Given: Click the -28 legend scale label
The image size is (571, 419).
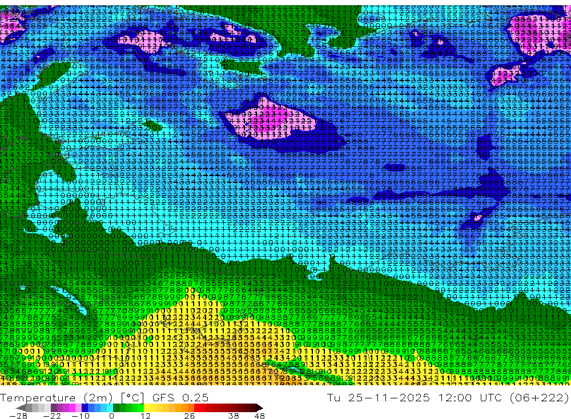Looking at the screenshot, I should [18, 416].
